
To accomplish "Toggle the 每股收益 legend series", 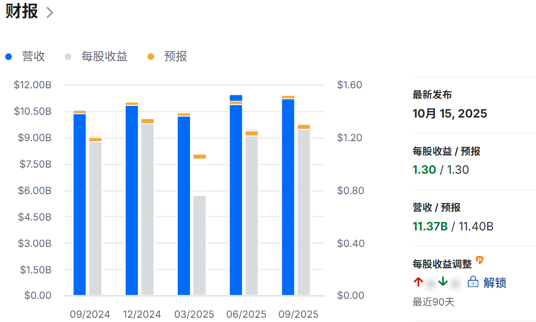I will click(104, 57).
